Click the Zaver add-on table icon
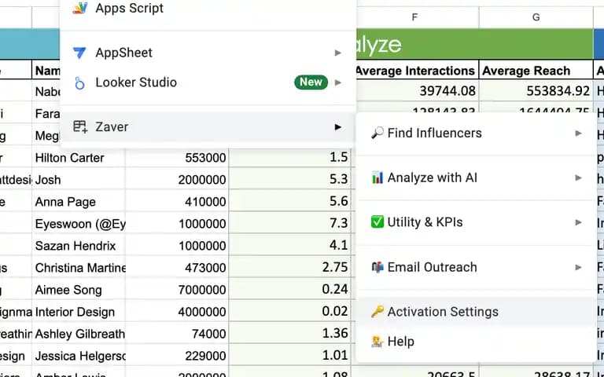 (x=80, y=126)
